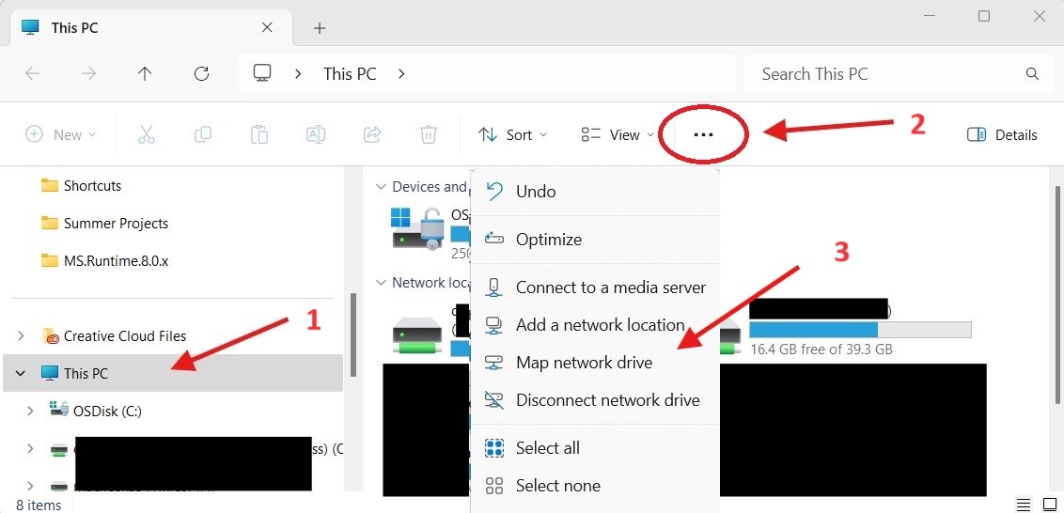1064x513 pixels.
Task: Expand the OSDisk (C:) node
Action: coord(30,411)
